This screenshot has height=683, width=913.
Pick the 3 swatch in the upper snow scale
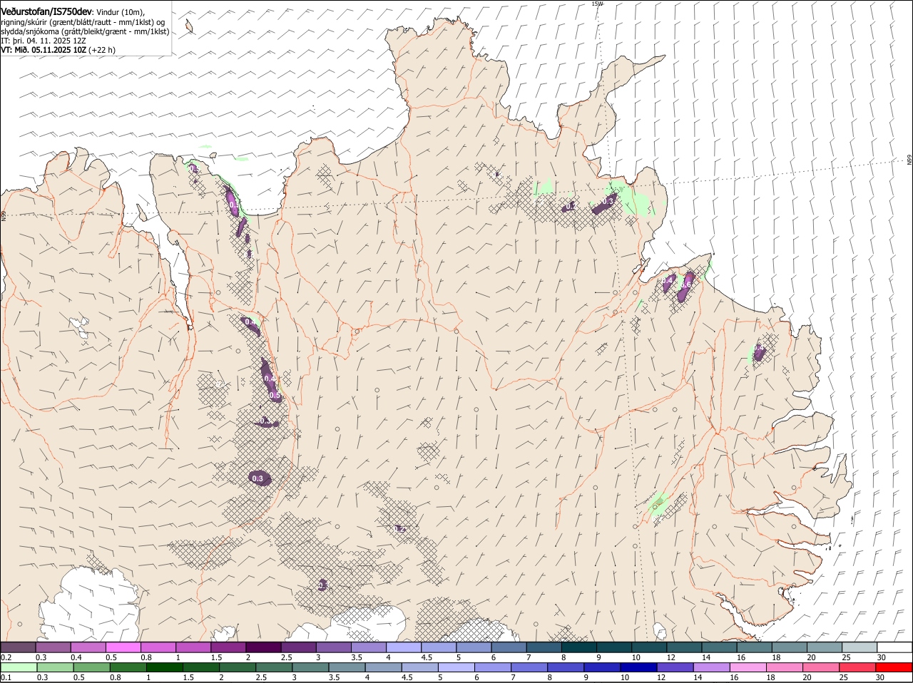[334, 647]
